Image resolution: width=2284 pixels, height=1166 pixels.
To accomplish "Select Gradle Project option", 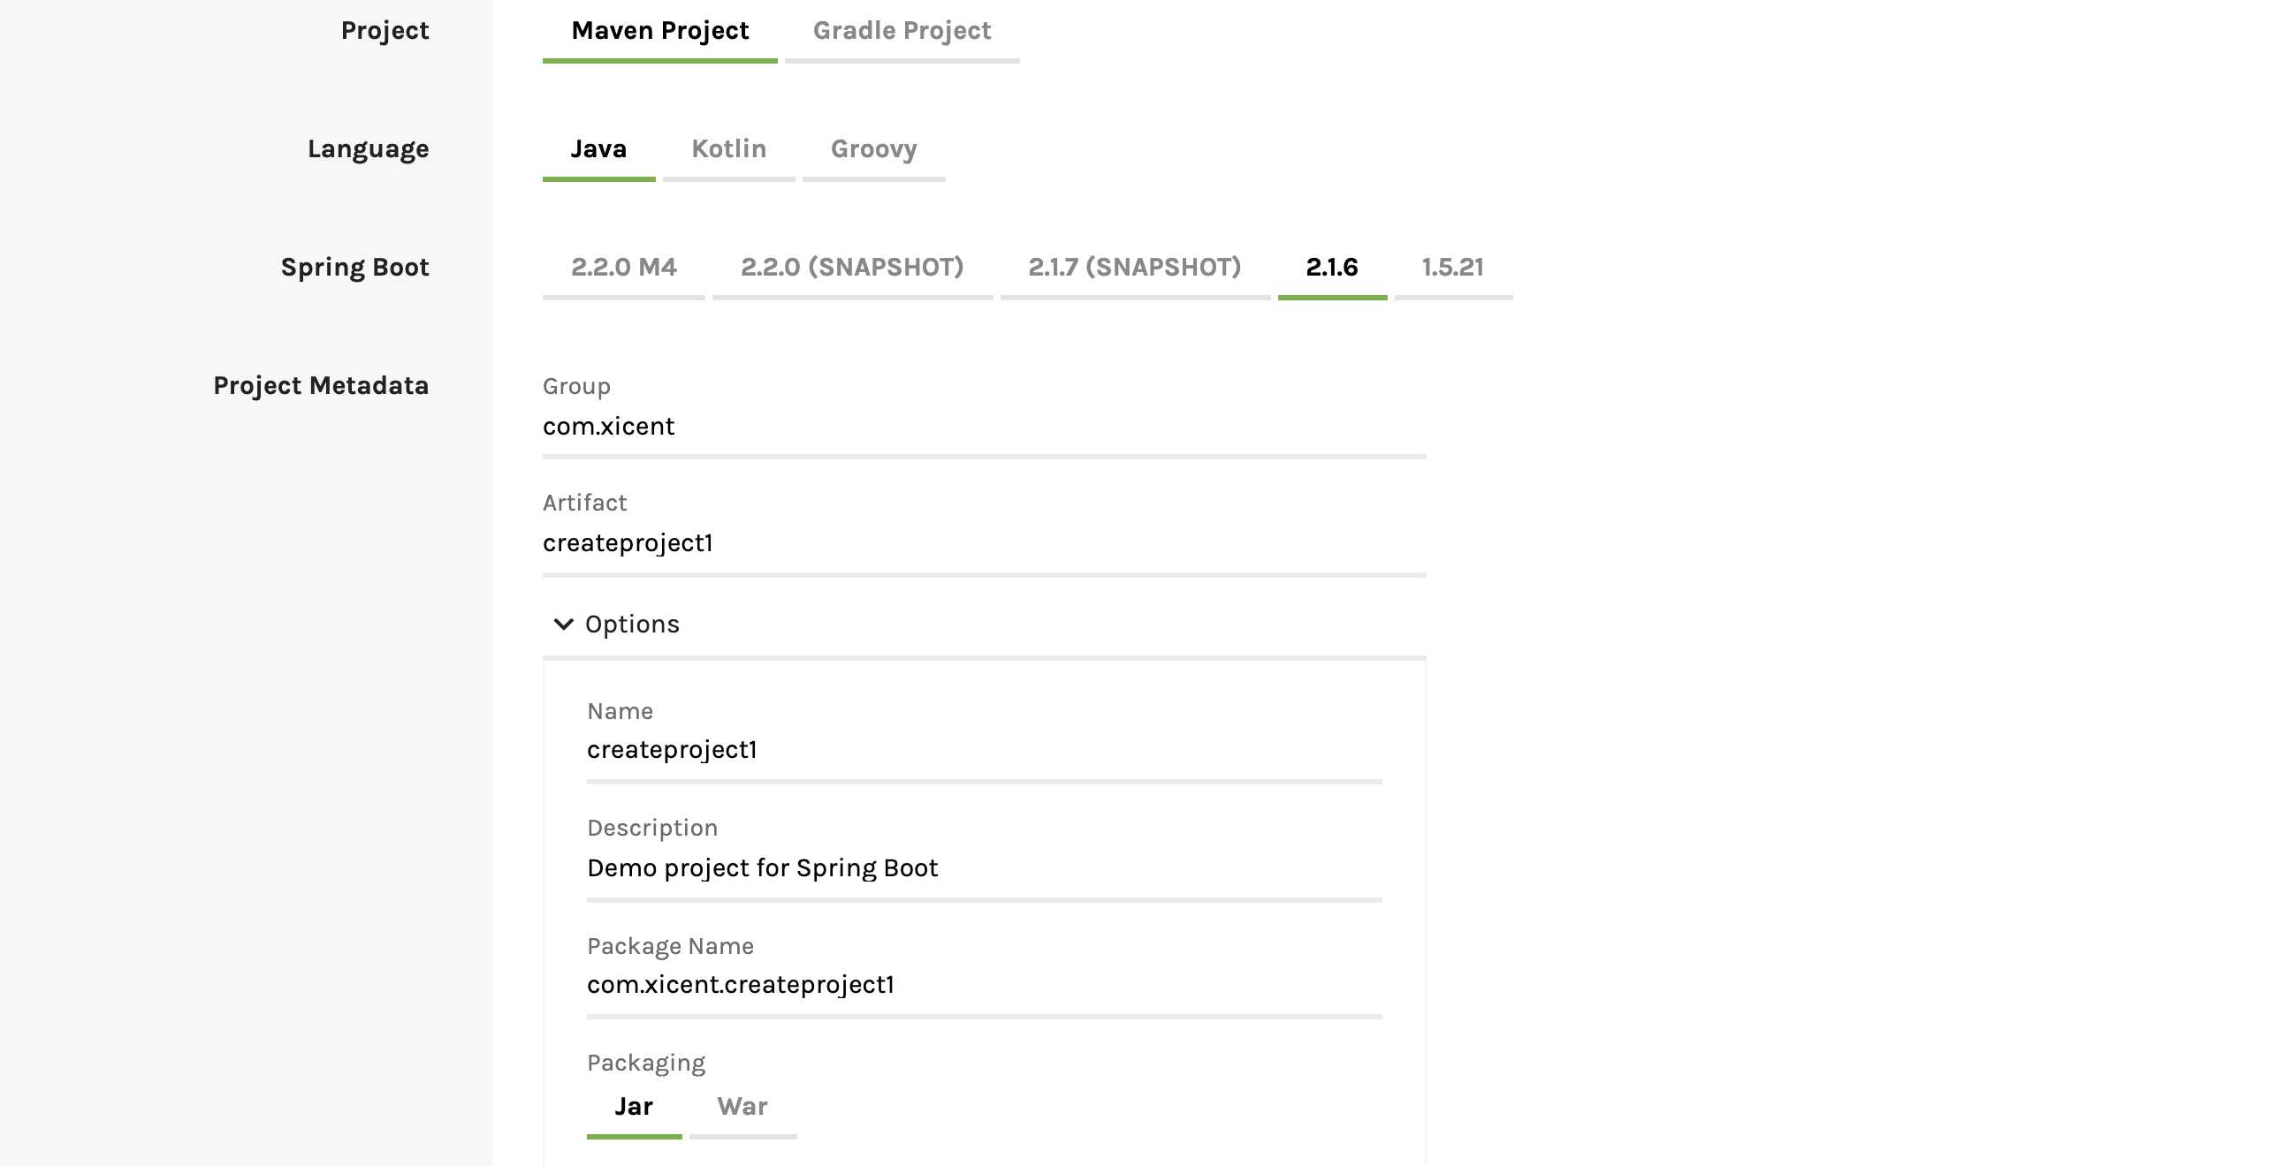I will 902,31.
